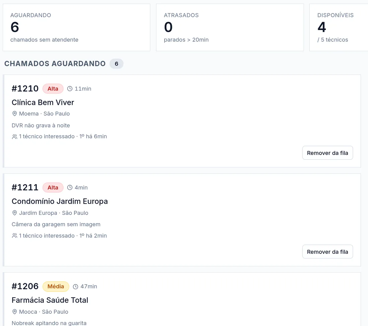Click the Chamados Aguardando count badge

(116, 64)
